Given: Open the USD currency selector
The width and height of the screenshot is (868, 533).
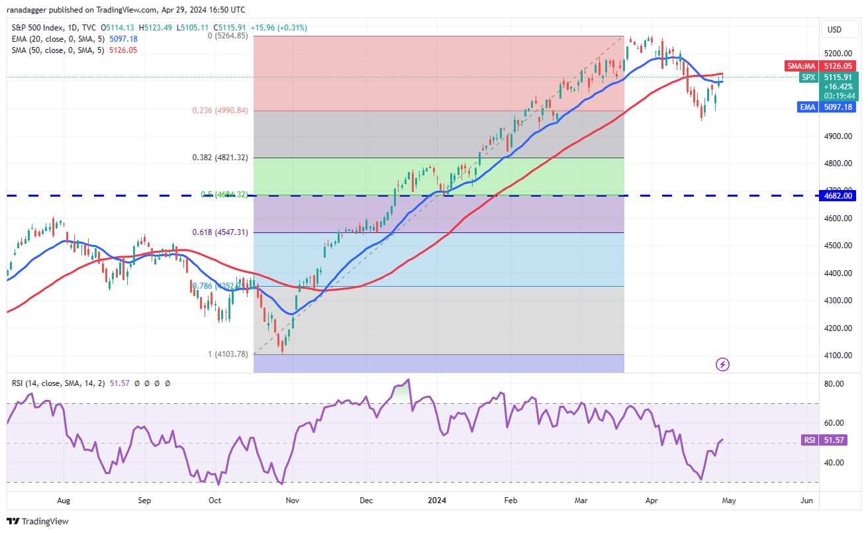Looking at the screenshot, I should pos(835,30).
